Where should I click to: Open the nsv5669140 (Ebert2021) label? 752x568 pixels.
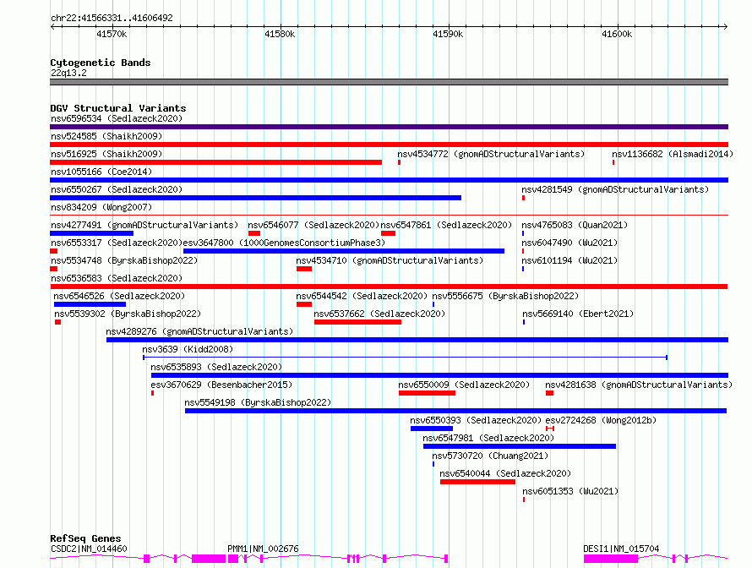(578, 314)
